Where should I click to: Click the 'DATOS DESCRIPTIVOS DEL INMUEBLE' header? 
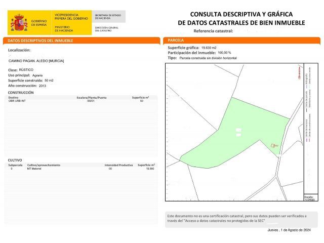[x=82, y=40]
